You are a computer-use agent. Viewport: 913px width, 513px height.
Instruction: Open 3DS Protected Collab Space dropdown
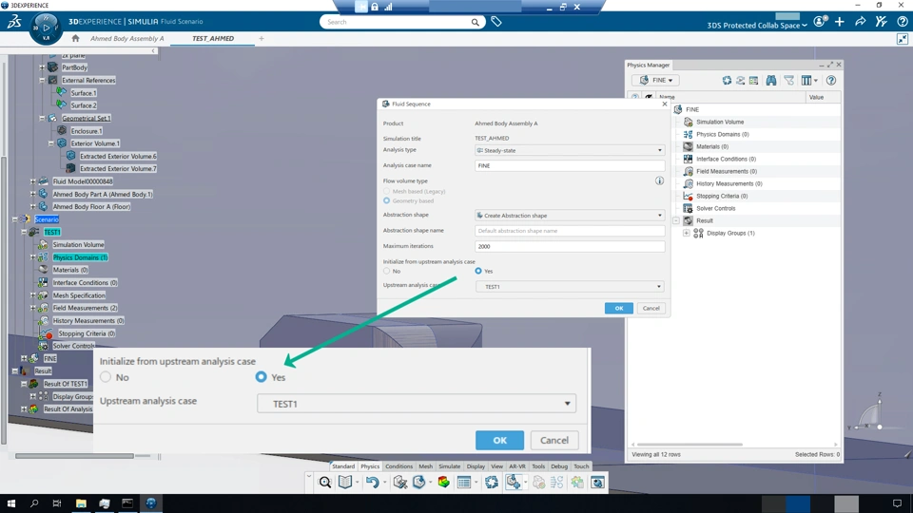757,25
